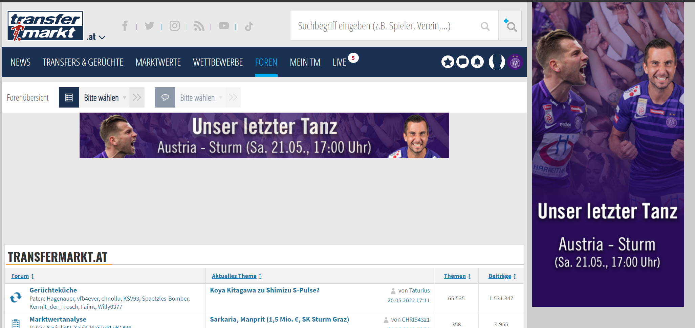Click the 3.955 Beiträge count
695x328 pixels.
coord(501,324)
